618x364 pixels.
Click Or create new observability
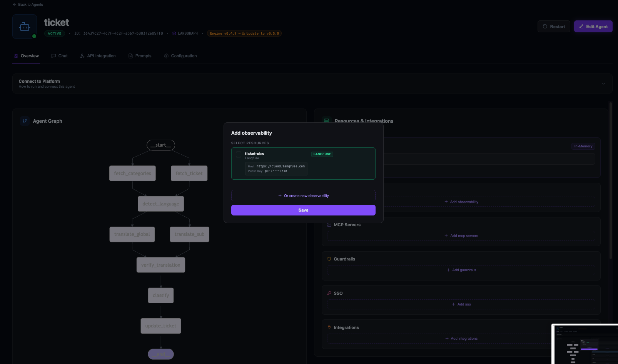point(303,195)
